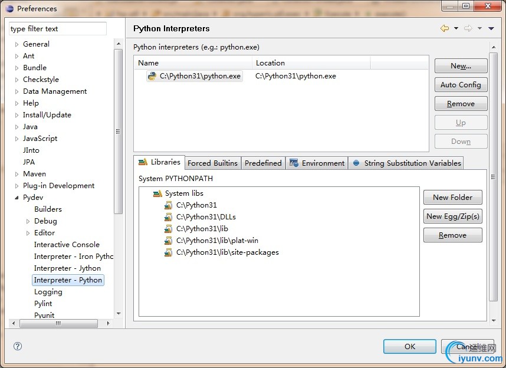The width and height of the screenshot is (506, 368).
Task: Expand the Java tree node
Action: point(17,127)
